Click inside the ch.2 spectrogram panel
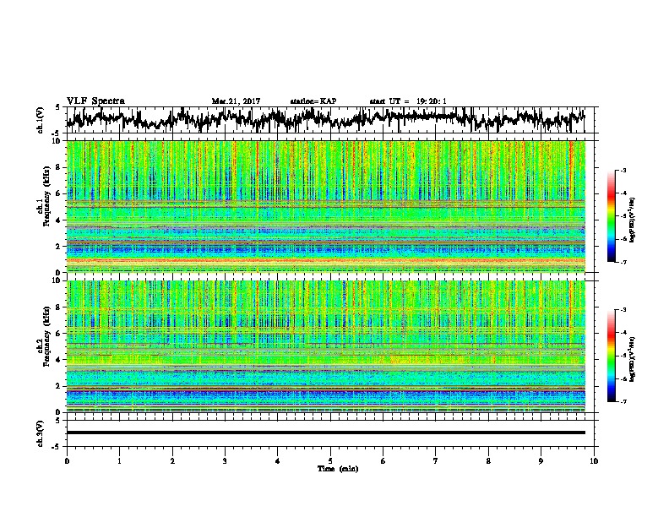The height and width of the screenshot is (517, 669). click(x=325, y=346)
